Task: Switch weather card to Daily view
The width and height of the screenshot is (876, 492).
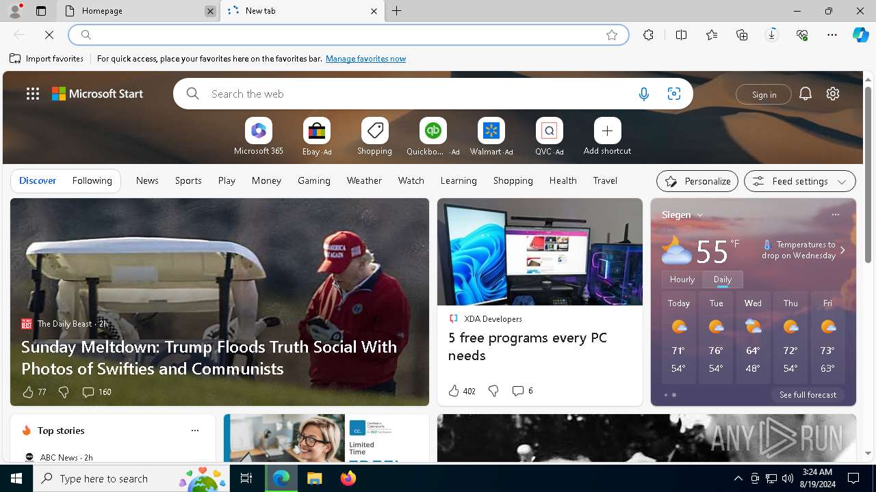Action: tap(723, 279)
